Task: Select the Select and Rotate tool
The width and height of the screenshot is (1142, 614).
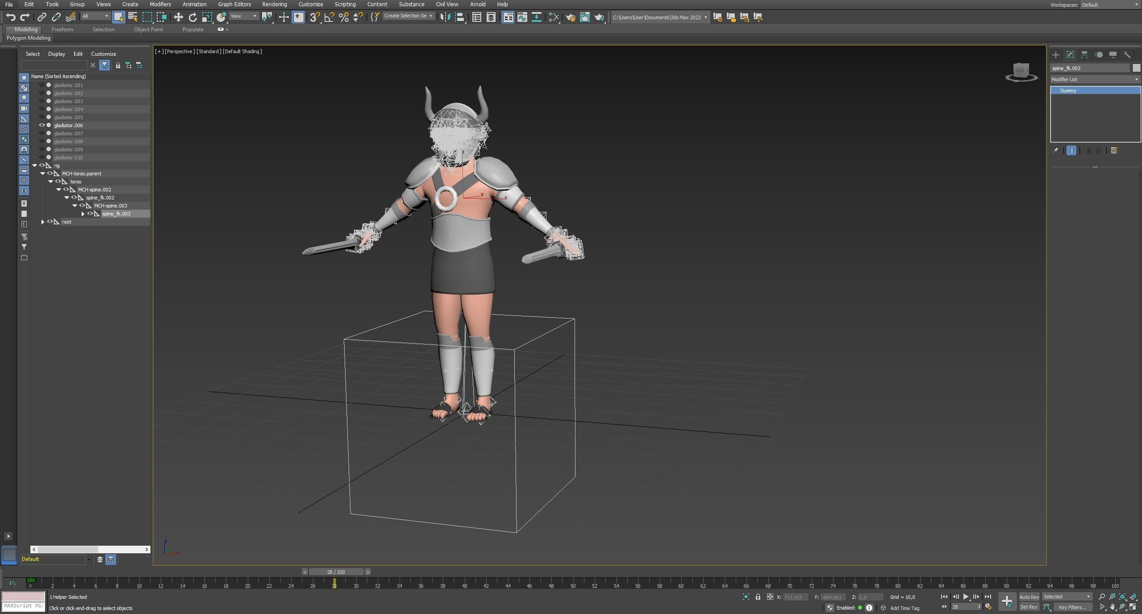Action: pyautogui.click(x=193, y=17)
